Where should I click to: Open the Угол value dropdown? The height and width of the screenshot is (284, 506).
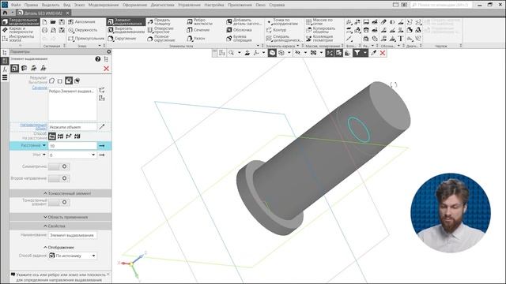93,155
